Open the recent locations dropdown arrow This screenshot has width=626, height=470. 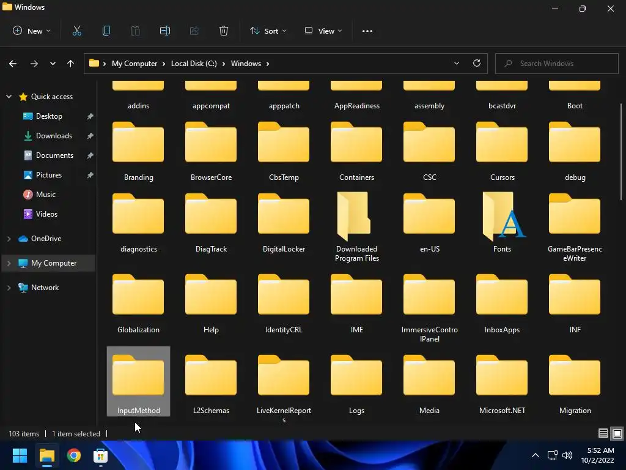coord(53,64)
